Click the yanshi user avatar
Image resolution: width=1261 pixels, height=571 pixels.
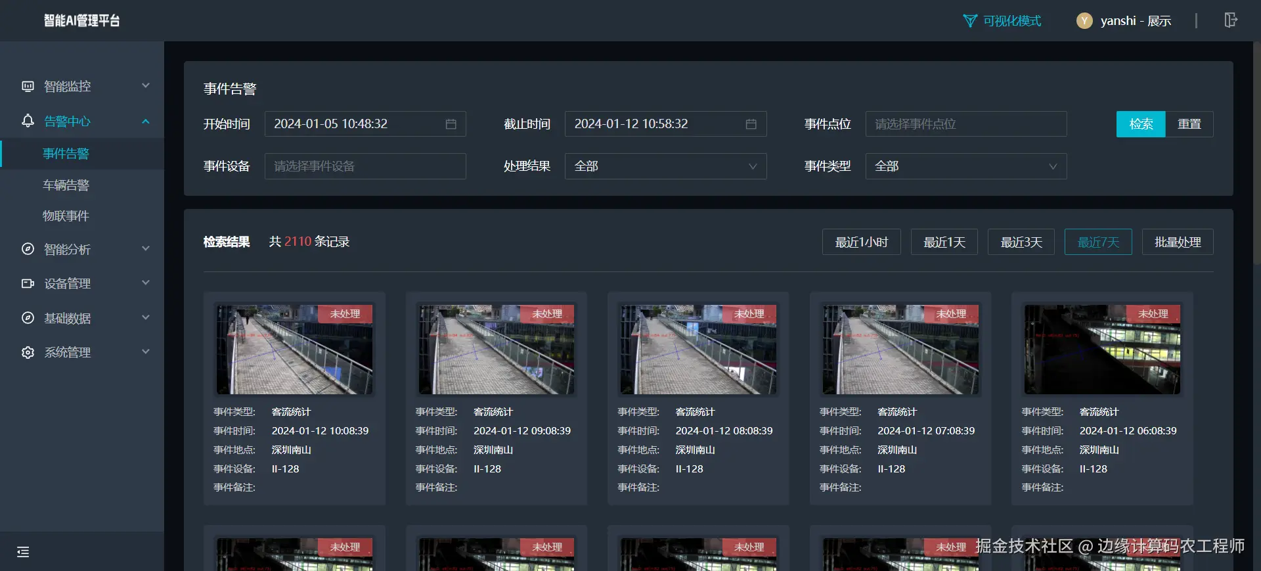point(1084,21)
